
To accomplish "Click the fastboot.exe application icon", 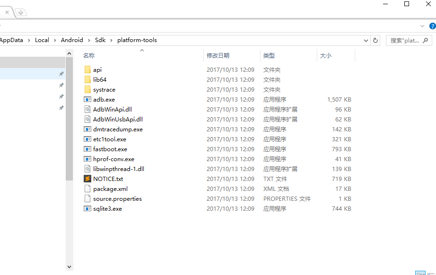I will (87, 149).
